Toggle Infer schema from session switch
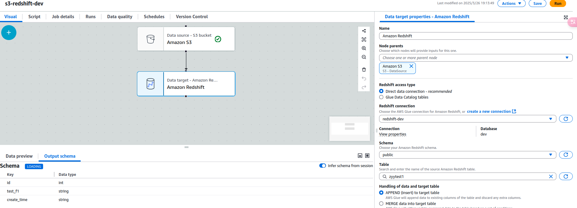Image resolution: width=577 pixels, height=208 pixels. 323,166
